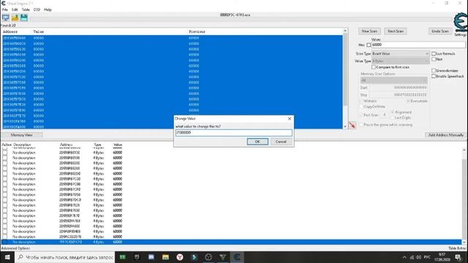Image resolution: width=468 pixels, height=263 pixels.
Task: Open the green app taskbar icon
Action: coord(123,257)
